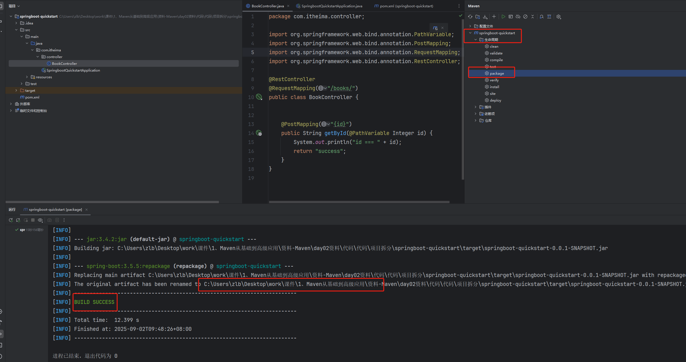
Task: Open Maven settings gear icon
Action: point(559,17)
